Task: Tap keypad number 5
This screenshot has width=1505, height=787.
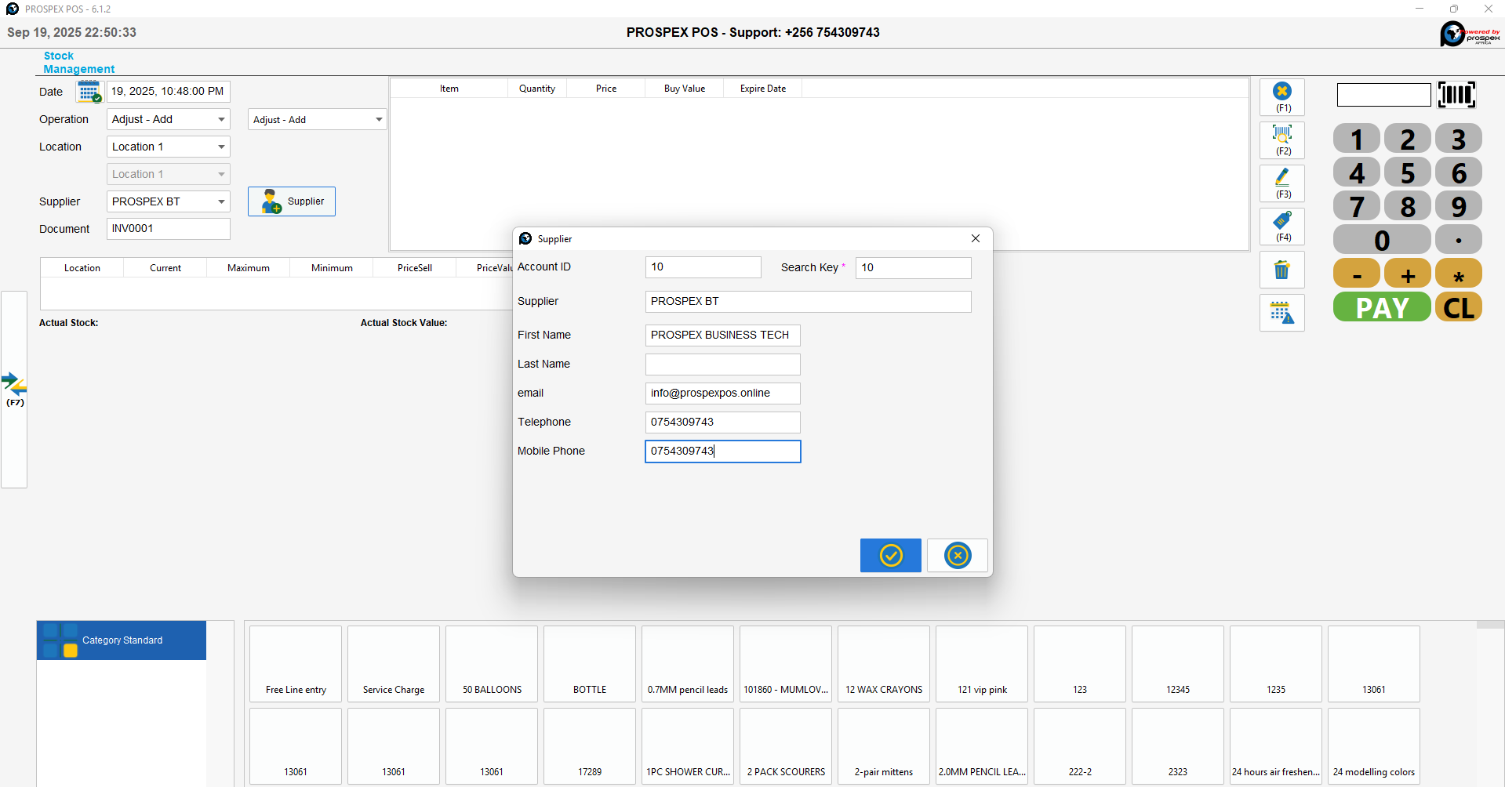Action: (x=1408, y=172)
